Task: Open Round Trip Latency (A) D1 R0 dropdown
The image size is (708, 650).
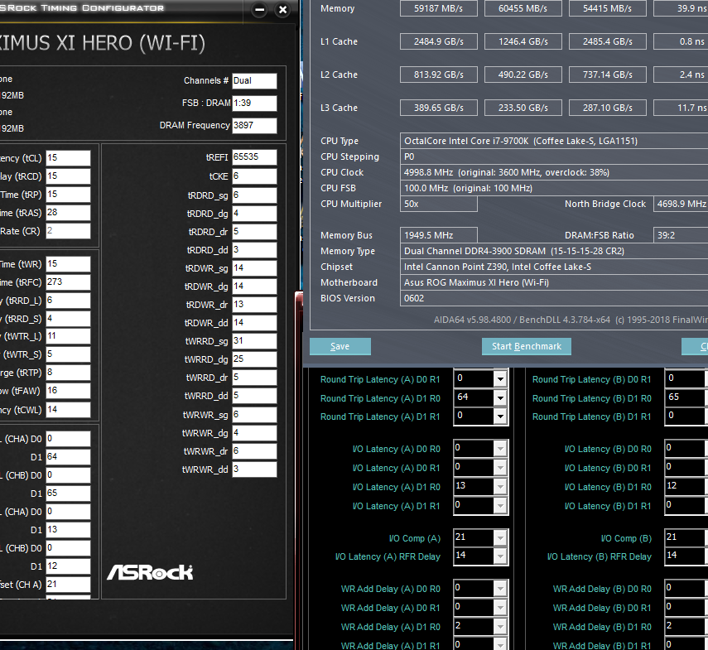Action: coord(500,398)
